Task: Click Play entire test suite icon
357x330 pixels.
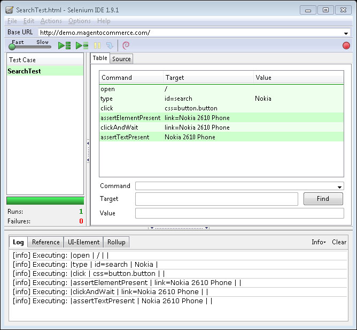Action: (65, 46)
